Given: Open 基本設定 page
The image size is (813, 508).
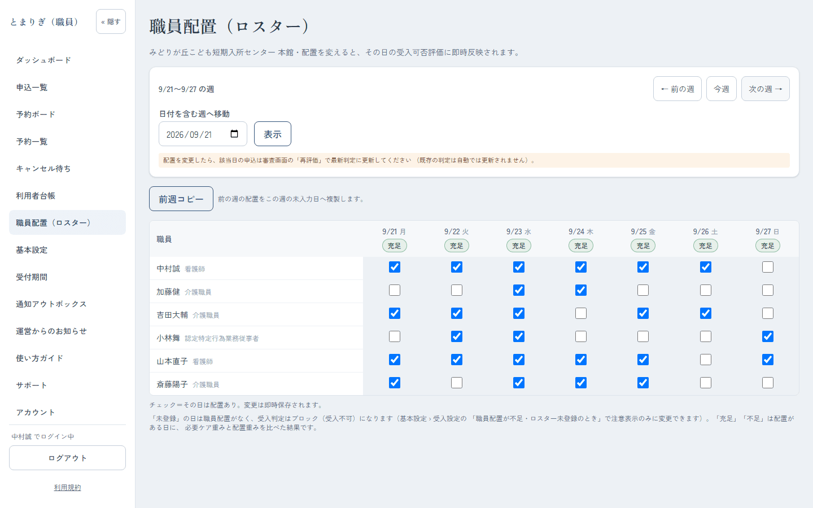Looking at the screenshot, I should [x=67, y=249].
